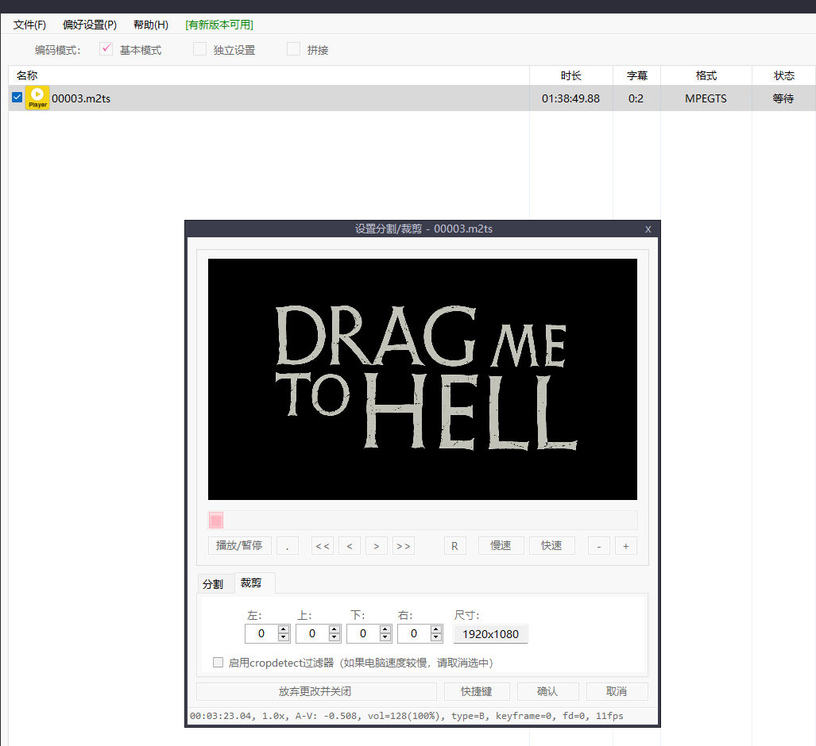Image resolution: width=816 pixels, height=746 pixels.
Task: Open the 偏好设置(P) menu
Action: coord(90,25)
